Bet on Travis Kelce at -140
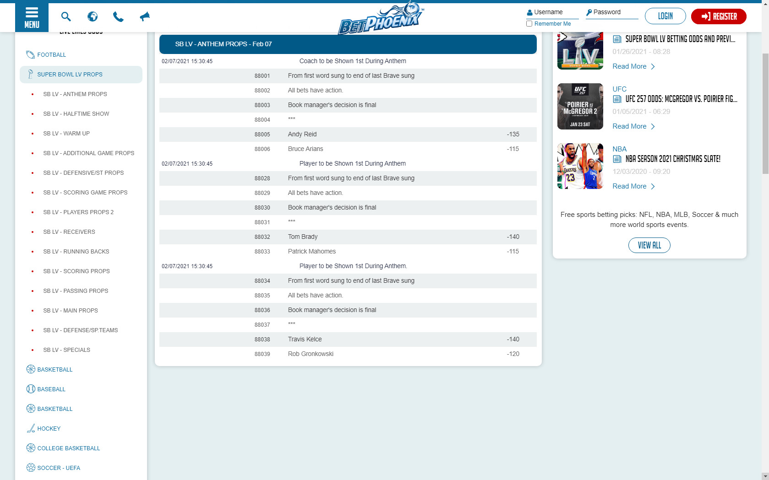The height and width of the screenshot is (480, 769). (513, 340)
